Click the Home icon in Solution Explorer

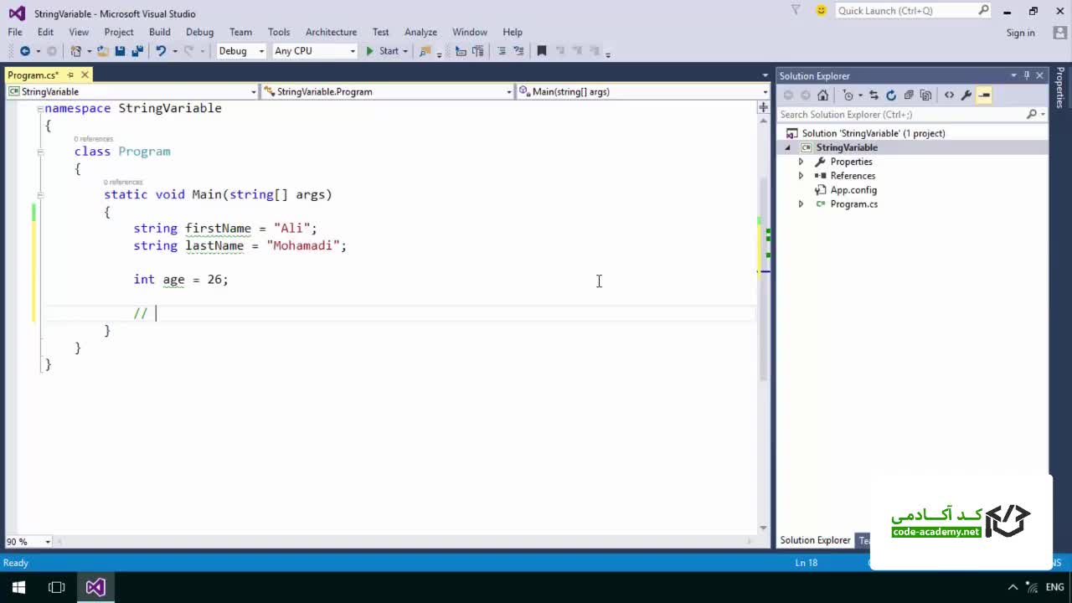pos(822,95)
